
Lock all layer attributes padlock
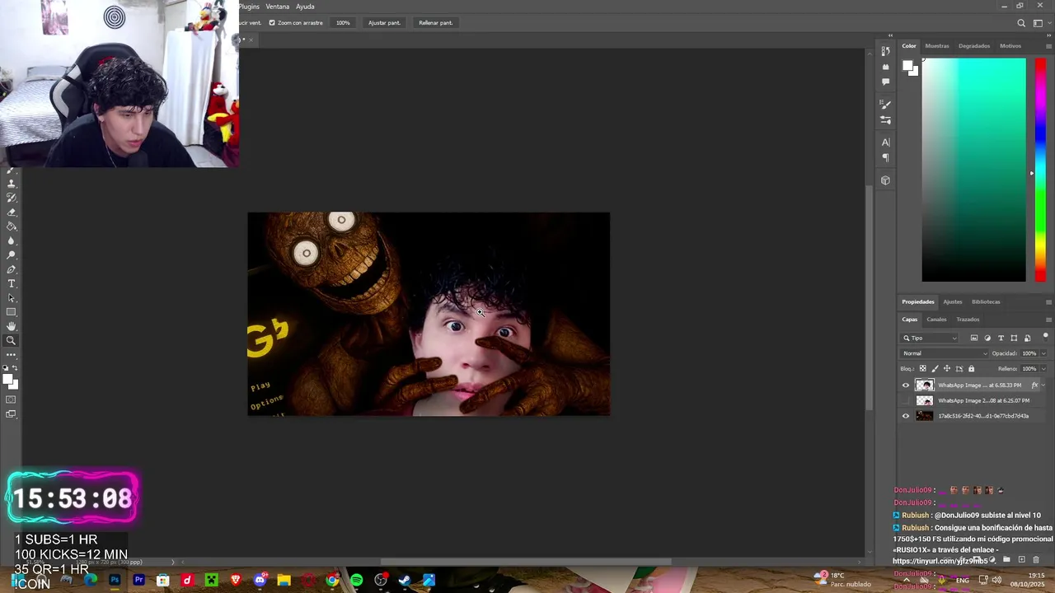(971, 369)
